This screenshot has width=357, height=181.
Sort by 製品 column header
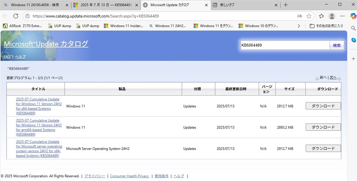(x=122, y=89)
